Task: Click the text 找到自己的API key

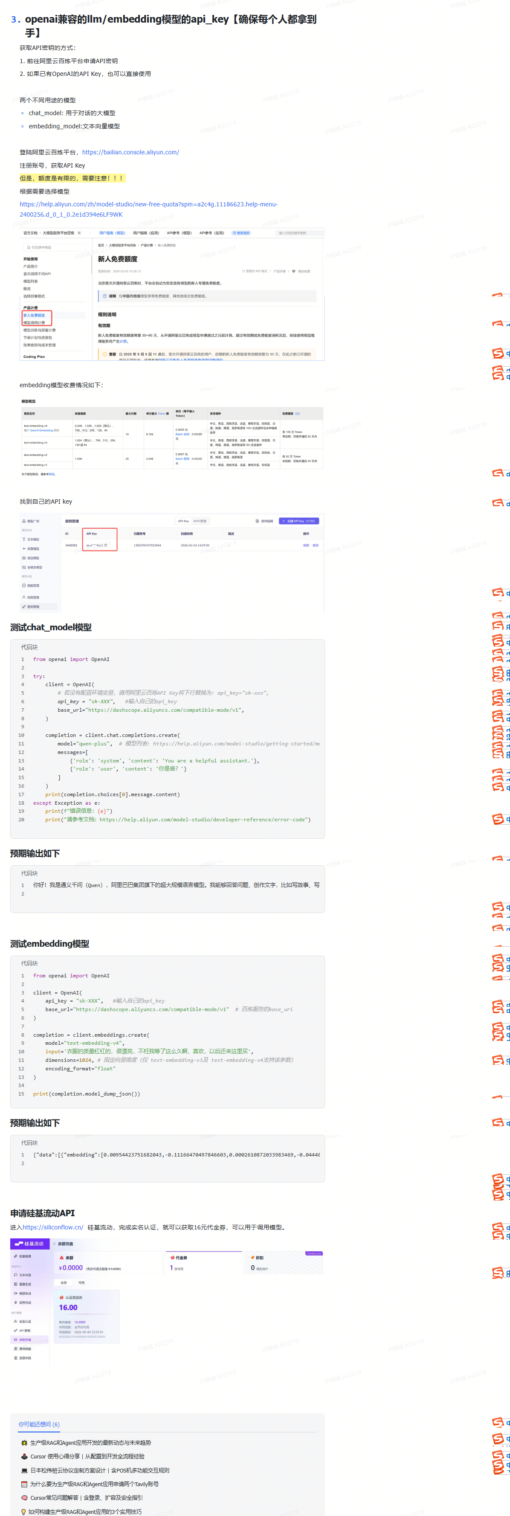Action: click(x=46, y=501)
